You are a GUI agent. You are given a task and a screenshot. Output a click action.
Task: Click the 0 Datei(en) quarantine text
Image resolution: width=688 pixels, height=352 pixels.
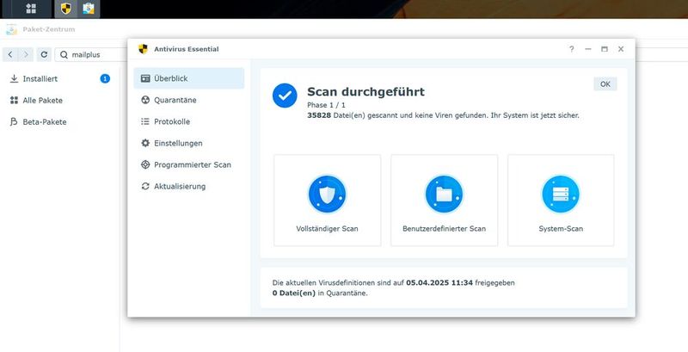pos(294,293)
